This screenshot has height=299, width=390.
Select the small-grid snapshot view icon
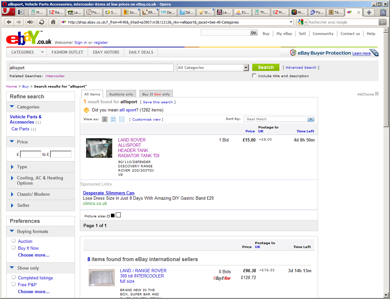click(122, 119)
